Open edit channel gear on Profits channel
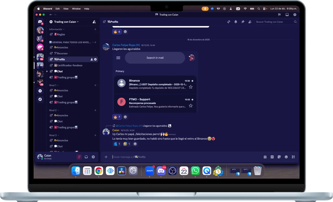The image size is (333, 202). coord(95,59)
